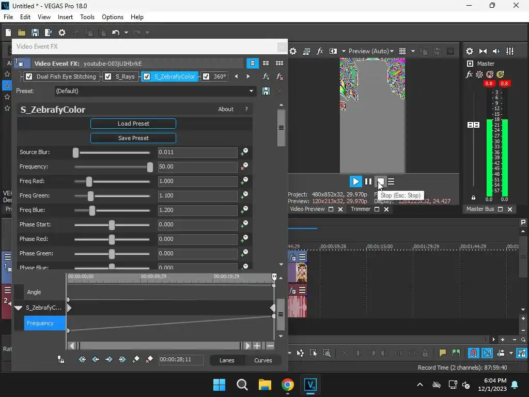Open the Preset (Default) dropdown
The width and height of the screenshot is (529, 397).
coord(155,91)
